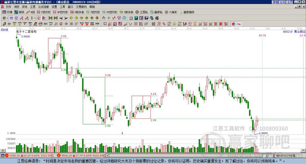Jump to first bar with green skip-back arrow

click(50, 18)
